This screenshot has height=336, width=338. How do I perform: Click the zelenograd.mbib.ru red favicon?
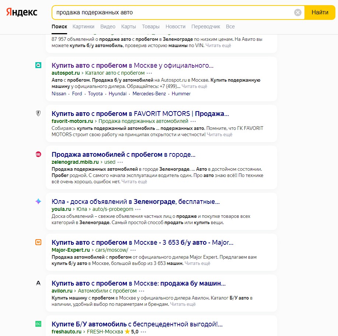38,154
